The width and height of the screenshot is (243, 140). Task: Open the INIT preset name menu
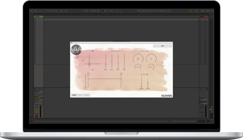pos(163,46)
